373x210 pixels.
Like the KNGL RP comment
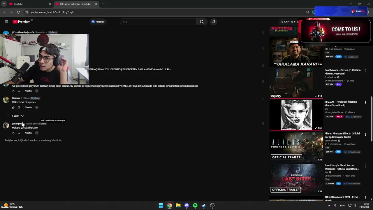[13, 91]
